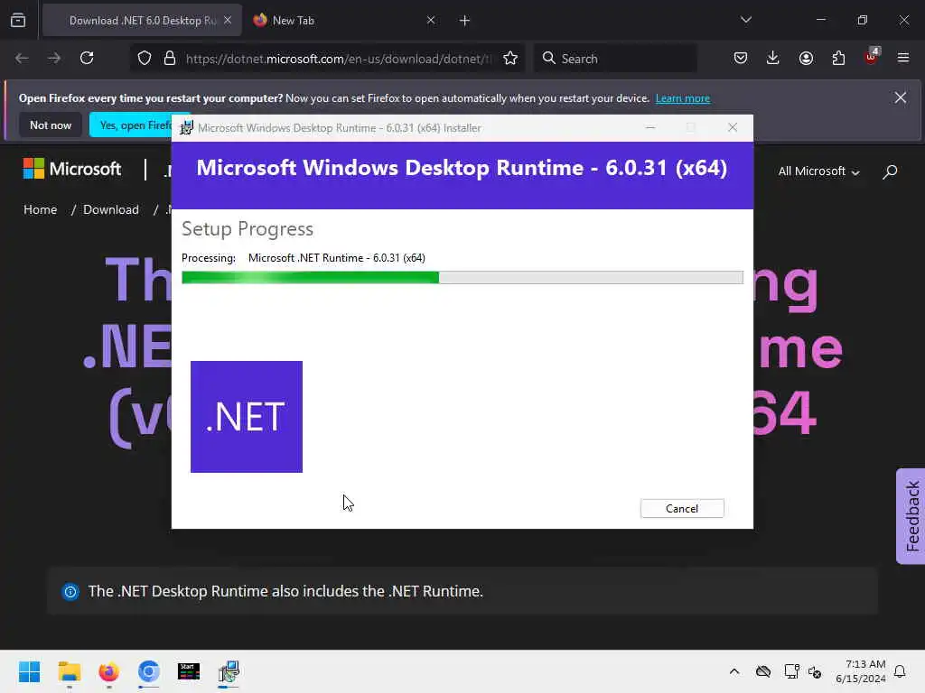Expand the All Microsoft menu
925x693 pixels.
pos(818,171)
